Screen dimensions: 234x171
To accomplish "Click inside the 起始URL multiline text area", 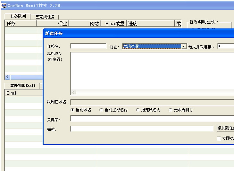I will pyautogui.click(x=152, y=71).
